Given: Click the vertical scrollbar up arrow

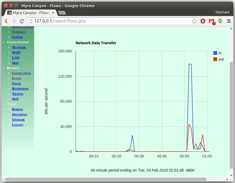Looking at the screenshot, I should 231,29.
